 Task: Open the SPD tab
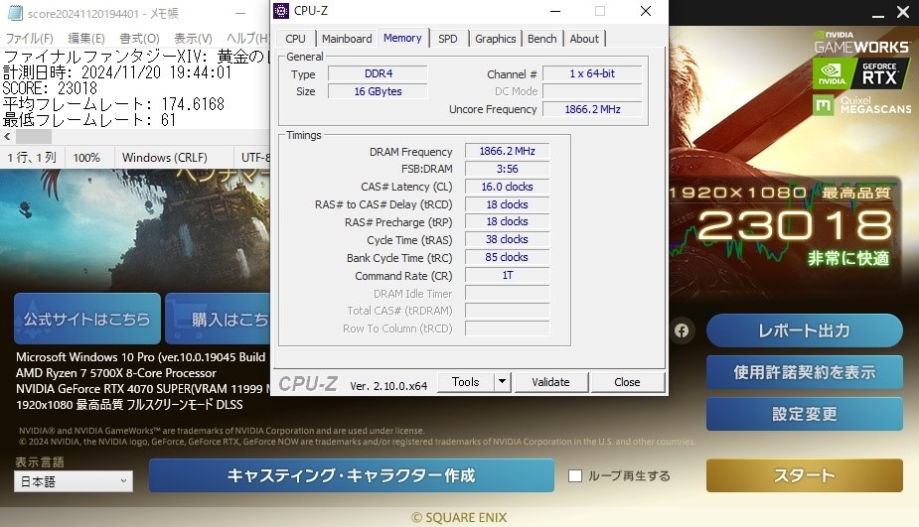(448, 39)
